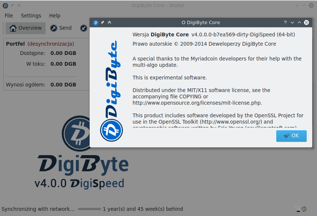The height and width of the screenshot is (216, 317).
Task: Click the Receive arrow icon in toolbar
Action: click(83, 28)
